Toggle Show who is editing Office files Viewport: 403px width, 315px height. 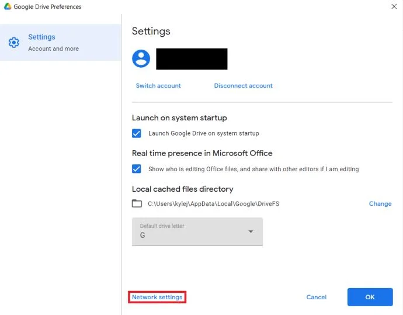click(x=137, y=169)
